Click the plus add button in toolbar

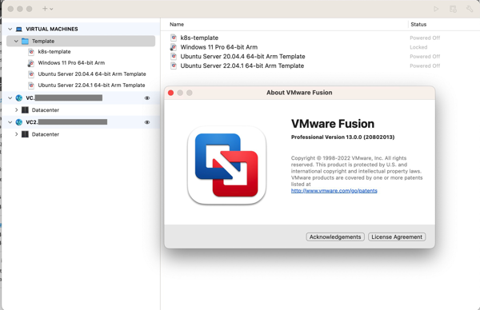pyautogui.click(x=45, y=9)
